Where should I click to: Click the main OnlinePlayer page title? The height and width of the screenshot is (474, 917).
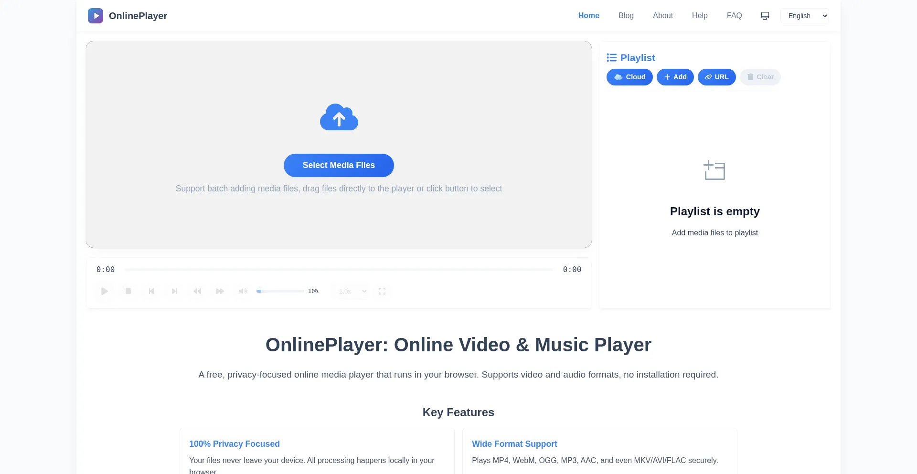tap(458, 345)
